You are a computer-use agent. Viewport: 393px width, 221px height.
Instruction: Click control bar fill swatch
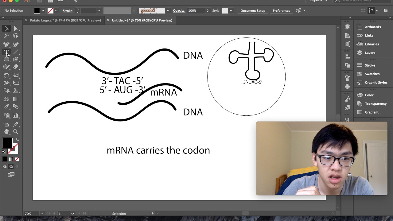tap(37, 11)
